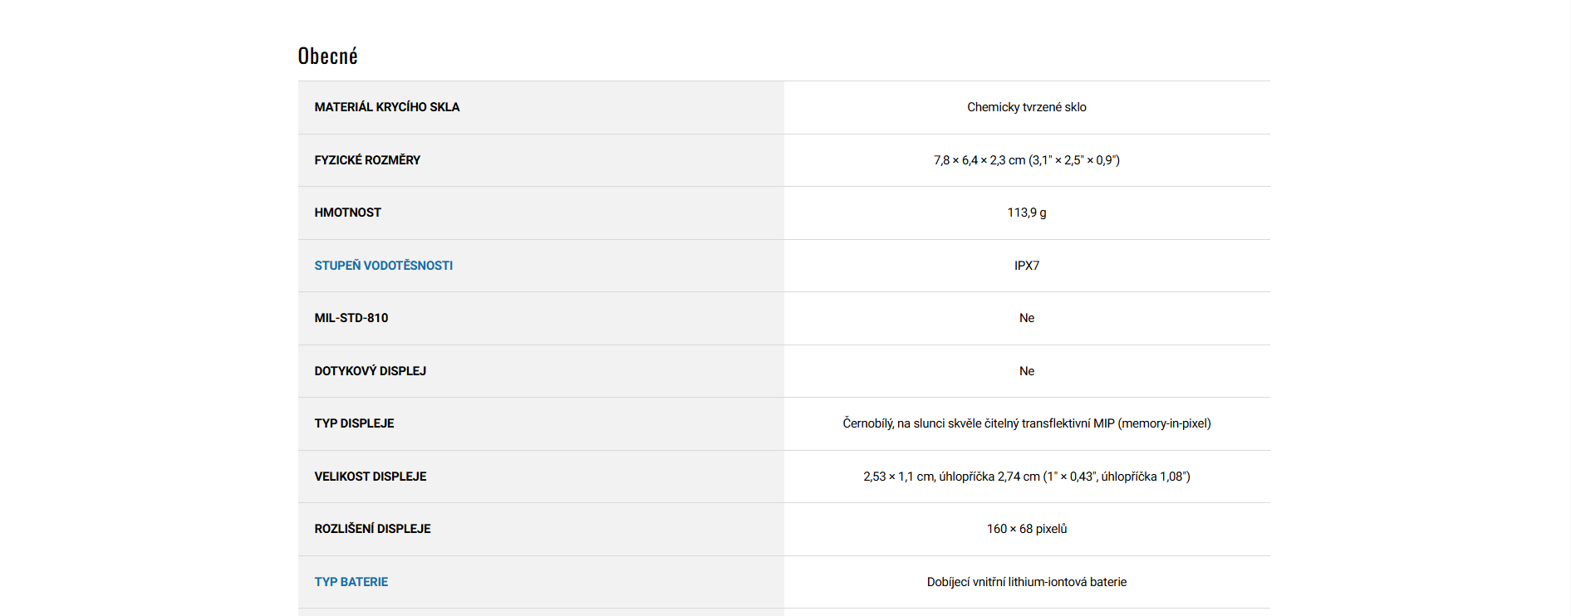
Task: Select the transflektivní MIP display description
Action: [1026, 423]
